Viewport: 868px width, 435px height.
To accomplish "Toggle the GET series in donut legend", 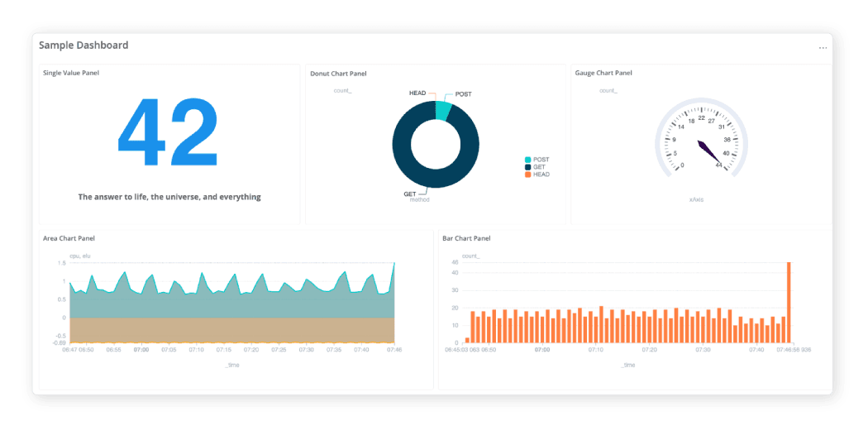I will click(538, 167).
